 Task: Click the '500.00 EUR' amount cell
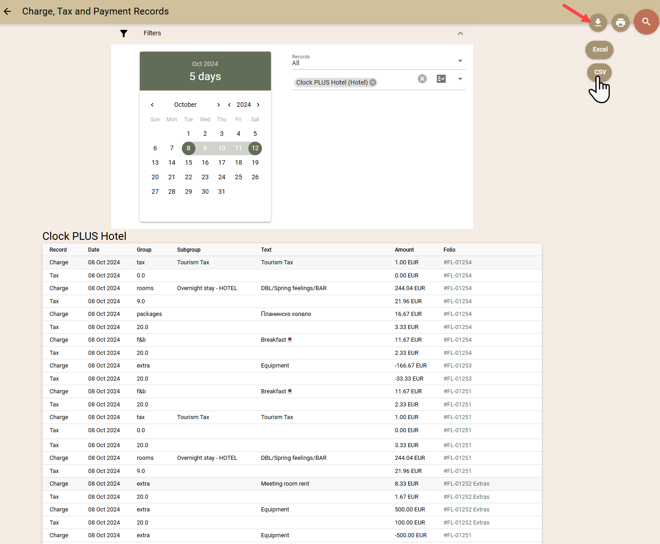pyautogui.click(x=410, y=510)
